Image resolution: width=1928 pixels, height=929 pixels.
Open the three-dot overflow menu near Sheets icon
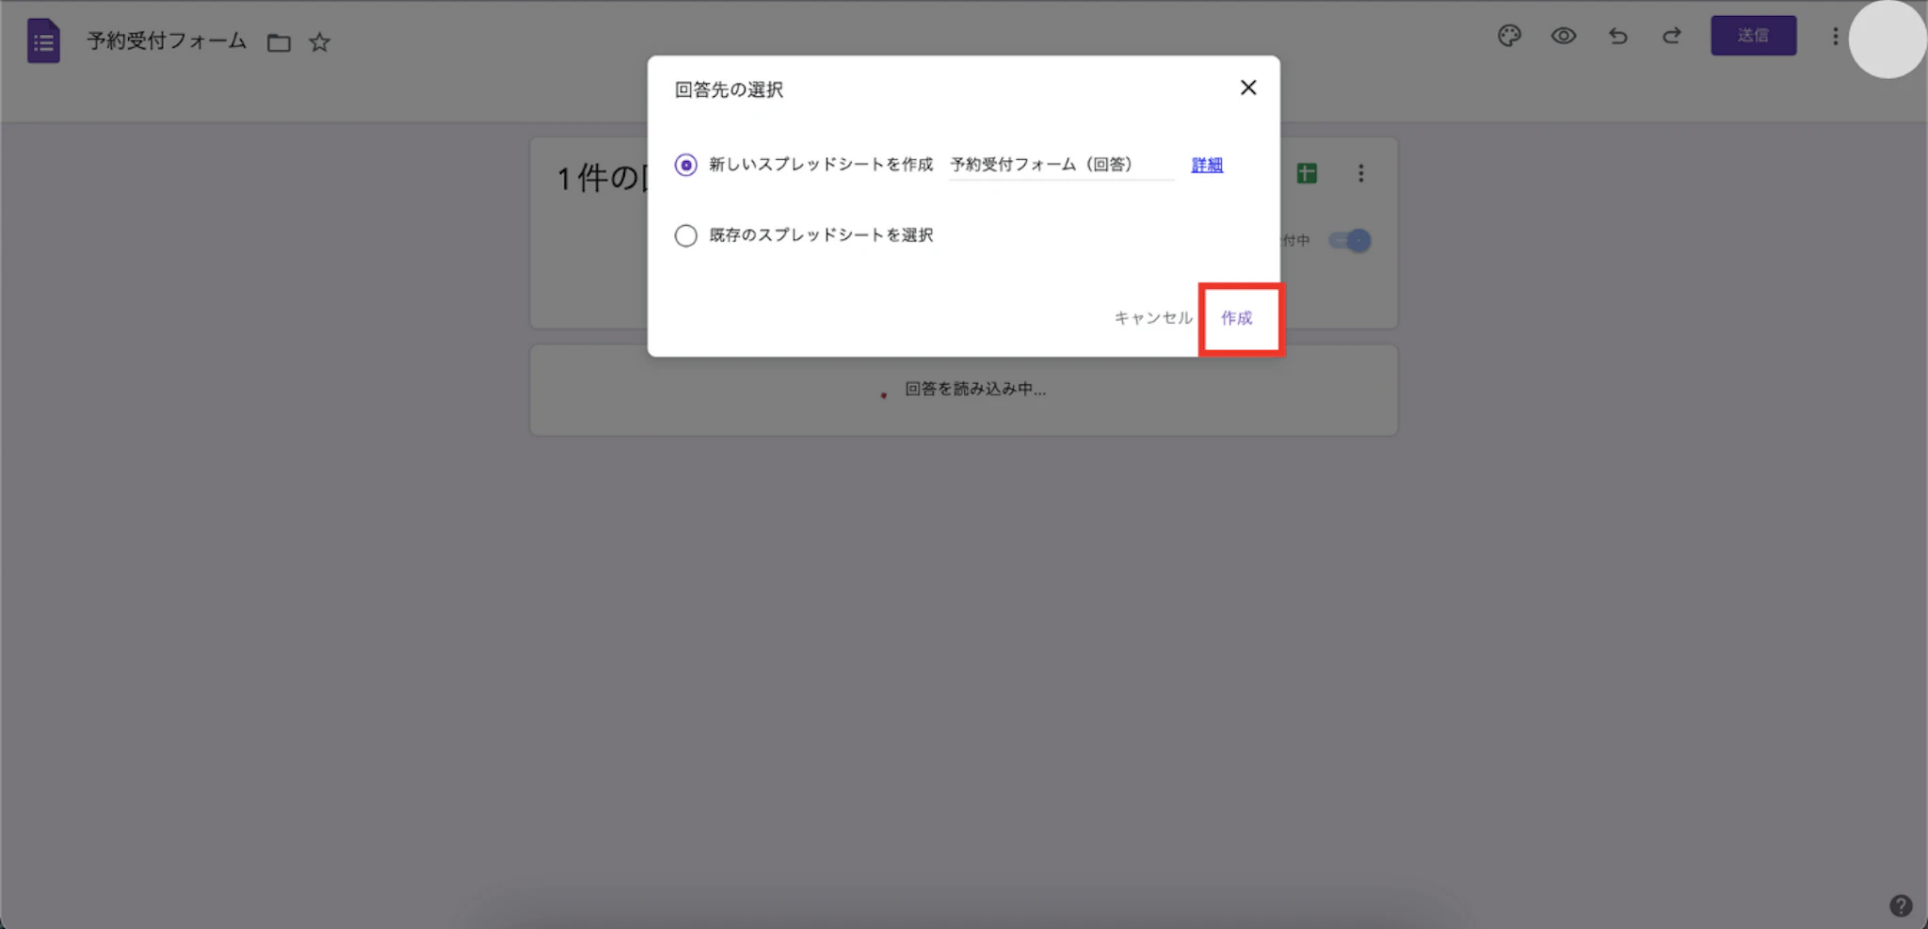coord(1362,172)
